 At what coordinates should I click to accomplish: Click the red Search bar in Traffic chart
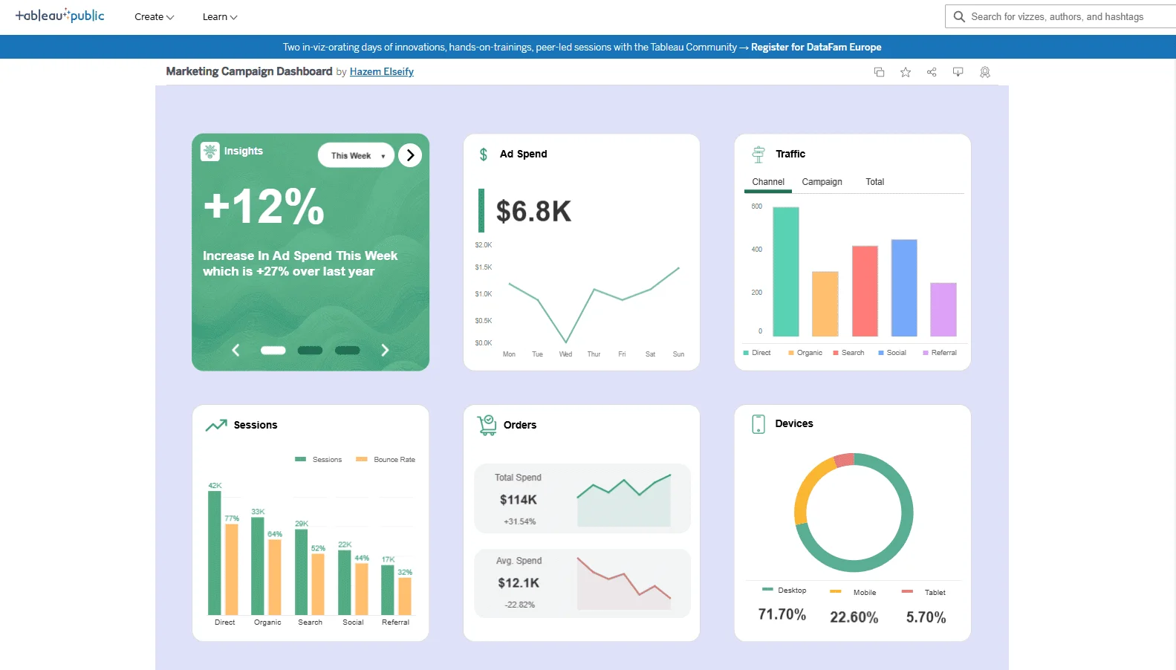pos(865,291)
